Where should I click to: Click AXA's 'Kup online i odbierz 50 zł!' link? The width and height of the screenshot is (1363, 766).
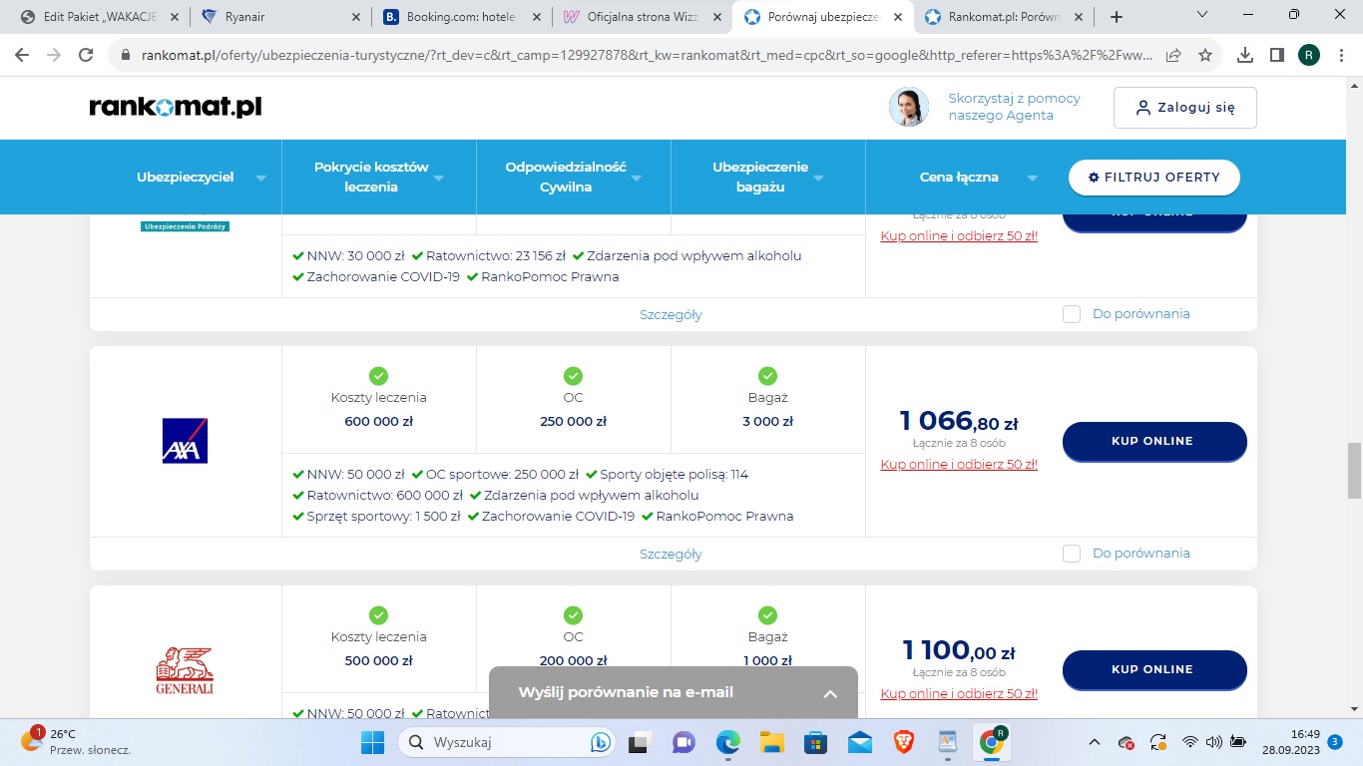959,465
